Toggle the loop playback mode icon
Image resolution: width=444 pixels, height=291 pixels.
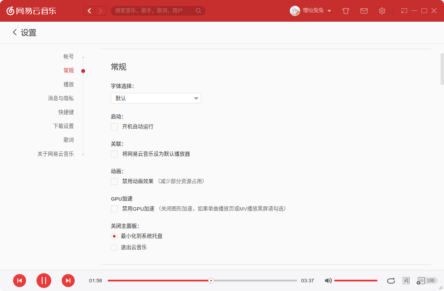pyautogui.click(x=391, y=281)
